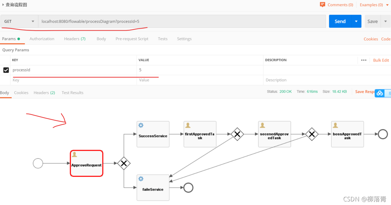Open the Send button dropdown arrow
391x205 pixels.
coord(356,21)
